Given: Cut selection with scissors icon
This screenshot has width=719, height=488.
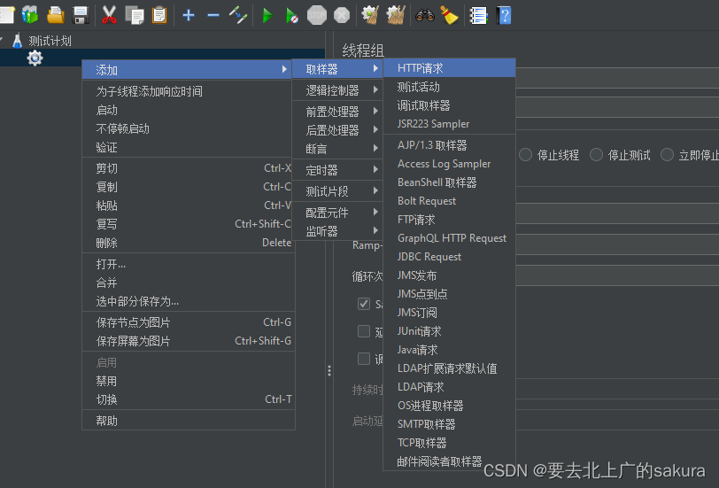Looking at the screenshot, I should (109, 15).
